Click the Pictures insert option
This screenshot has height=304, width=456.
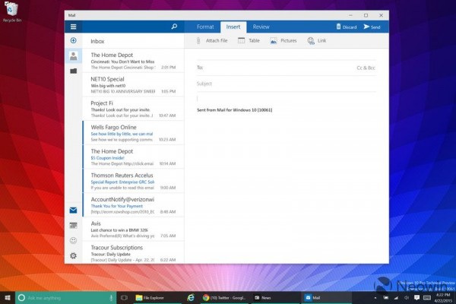[283, 40]
